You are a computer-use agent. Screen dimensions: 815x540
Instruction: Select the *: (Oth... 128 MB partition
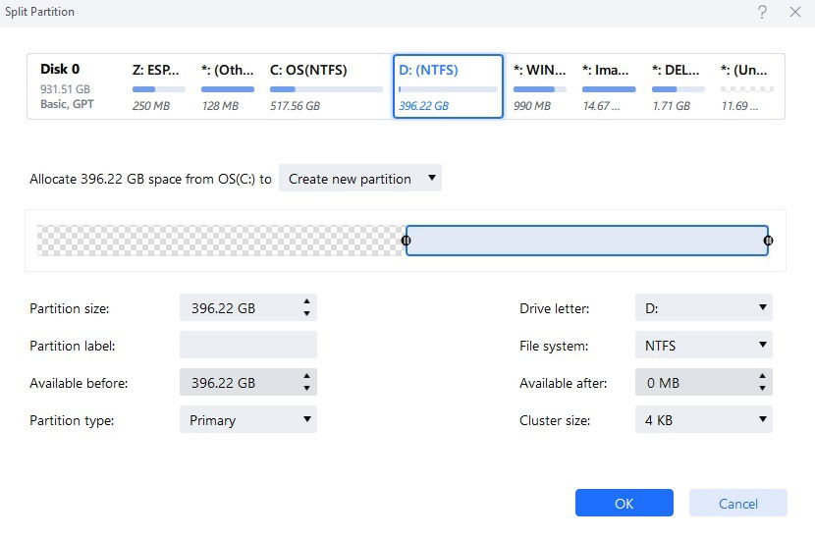click(x=228, y=86)
